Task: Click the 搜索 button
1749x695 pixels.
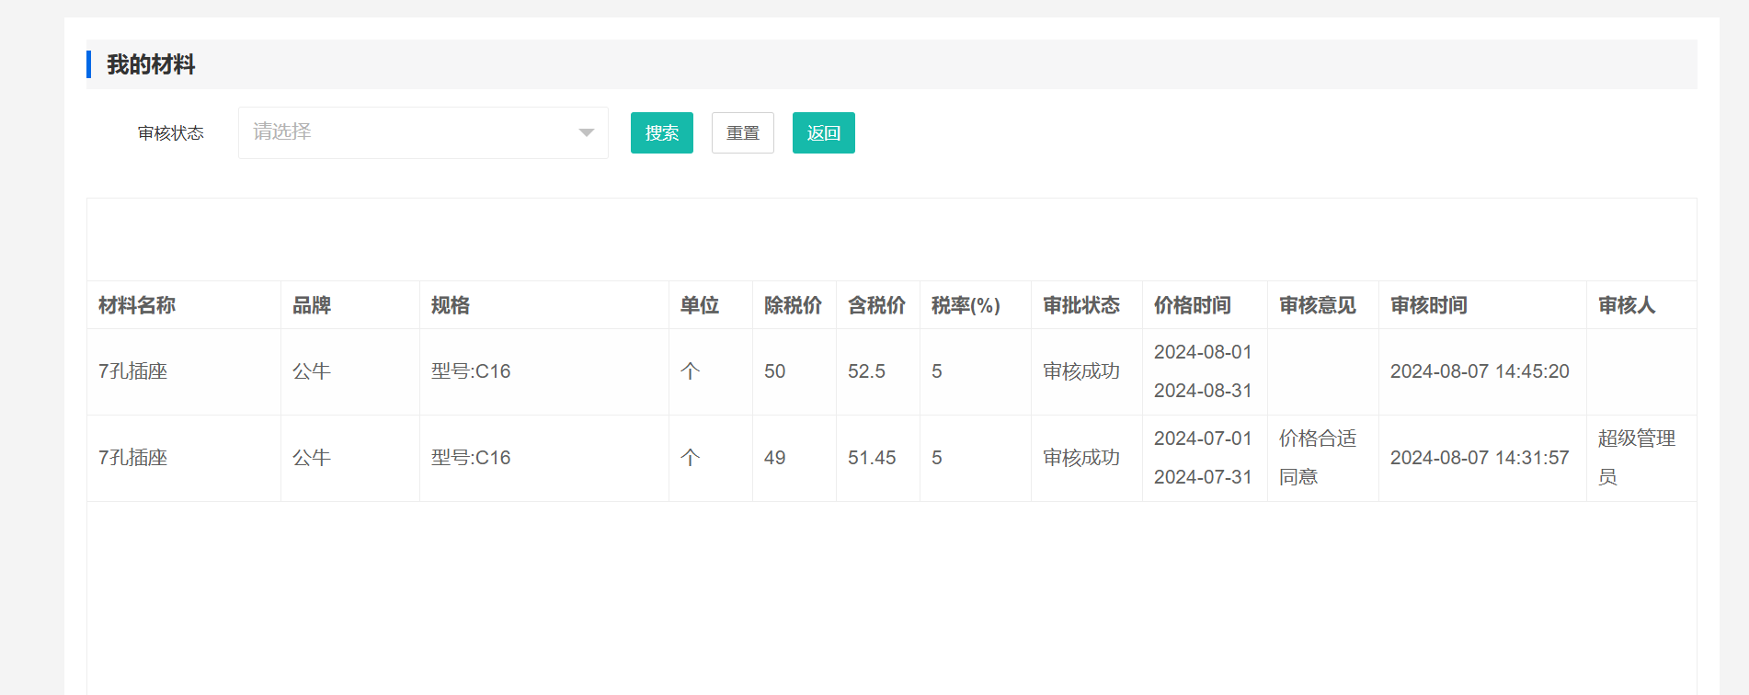Action: [661, 132]
